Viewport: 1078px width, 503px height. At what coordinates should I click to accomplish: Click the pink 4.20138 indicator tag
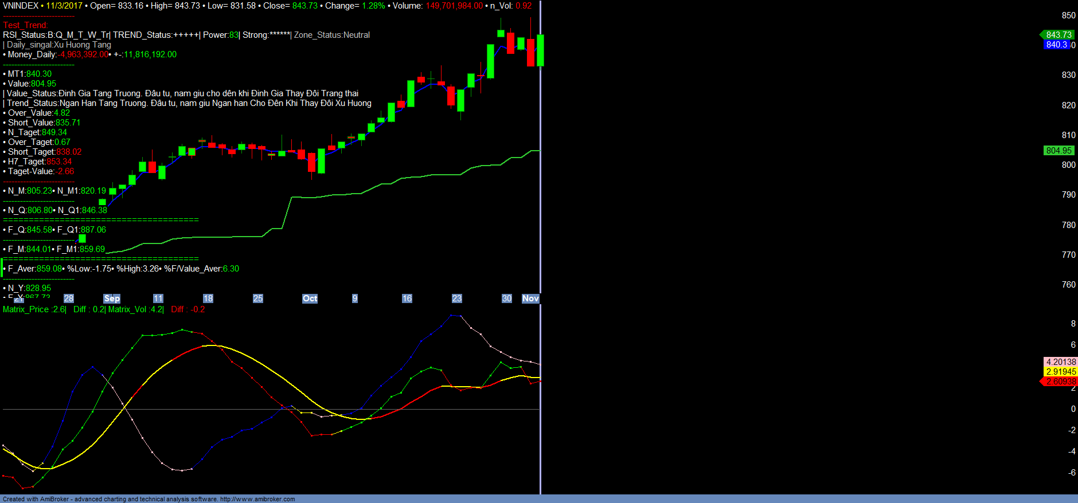(1061, 362)
